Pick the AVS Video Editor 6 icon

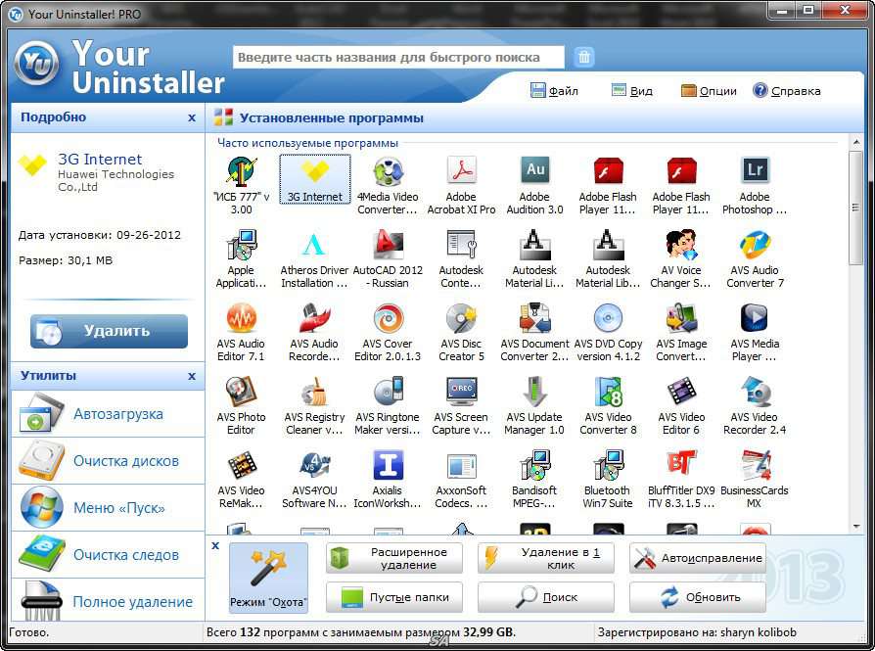coord(681,392)
